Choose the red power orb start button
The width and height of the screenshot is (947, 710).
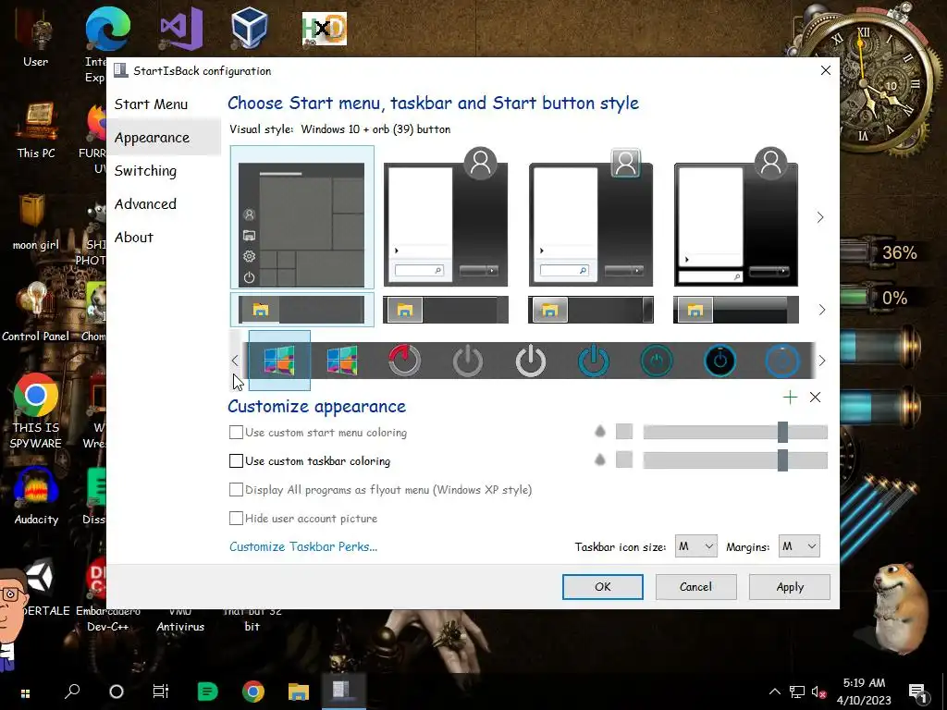(x=405, y=361)
